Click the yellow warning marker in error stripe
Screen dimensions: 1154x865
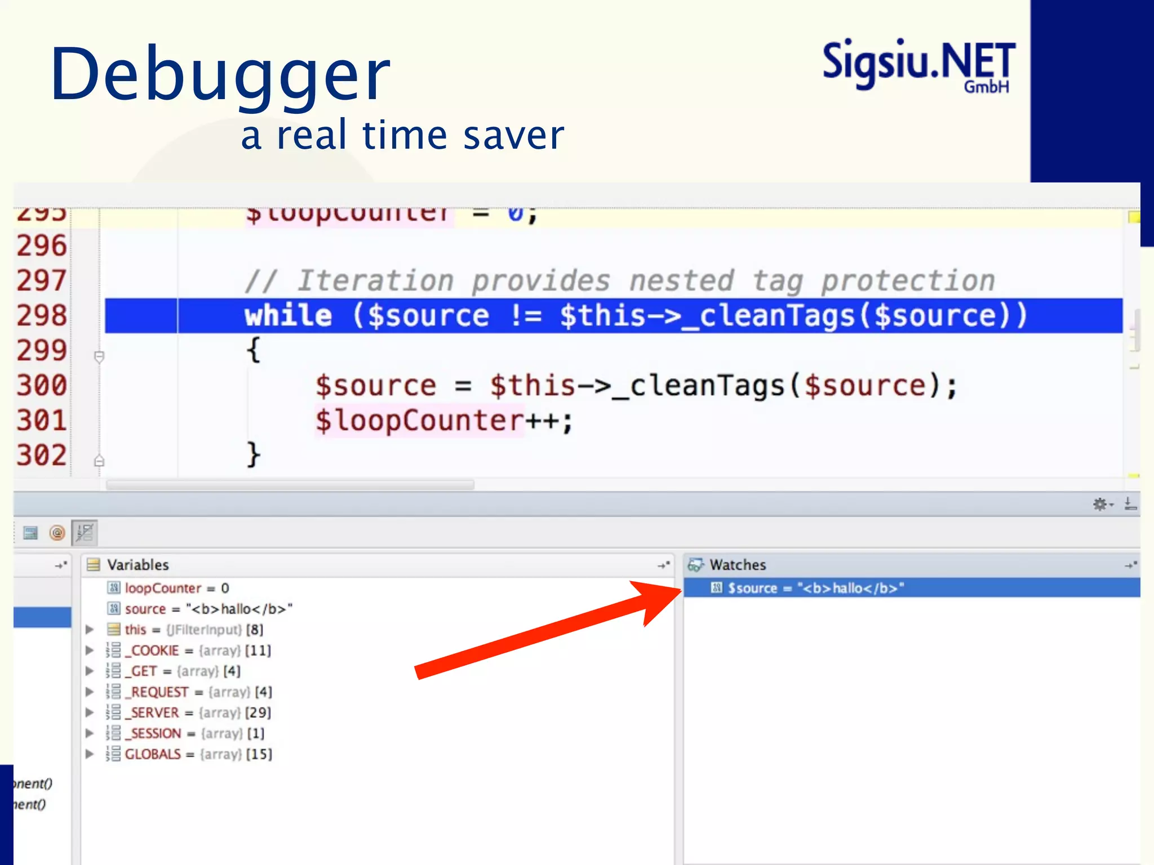tap(1134, 217)
